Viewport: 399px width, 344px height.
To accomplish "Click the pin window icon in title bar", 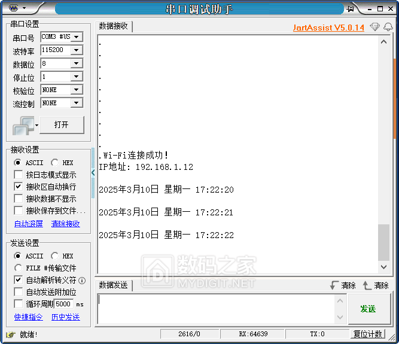I will click(x=351, y=8).
